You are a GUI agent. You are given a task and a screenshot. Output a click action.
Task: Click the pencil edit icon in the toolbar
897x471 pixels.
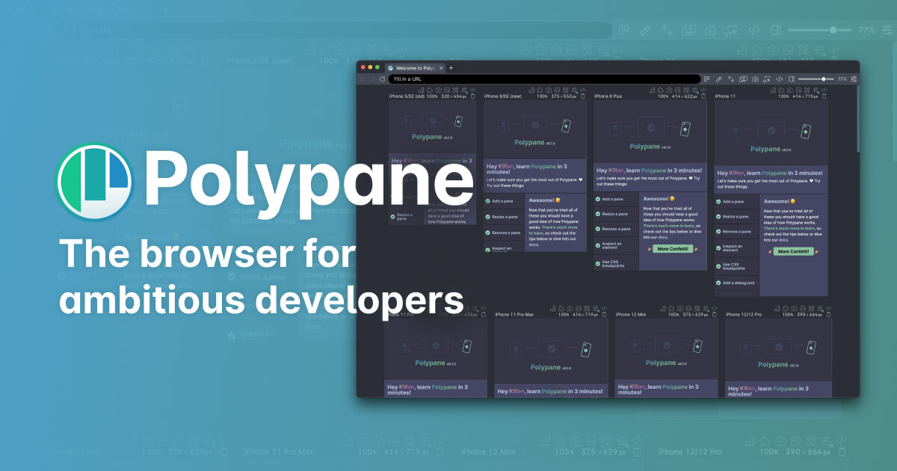click(718, 78)
